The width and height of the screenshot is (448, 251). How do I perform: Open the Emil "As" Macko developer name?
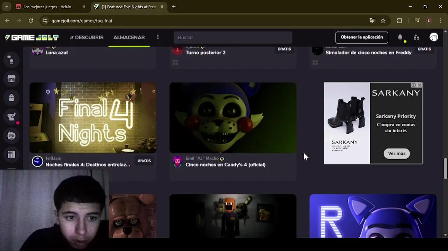point(202,158)
